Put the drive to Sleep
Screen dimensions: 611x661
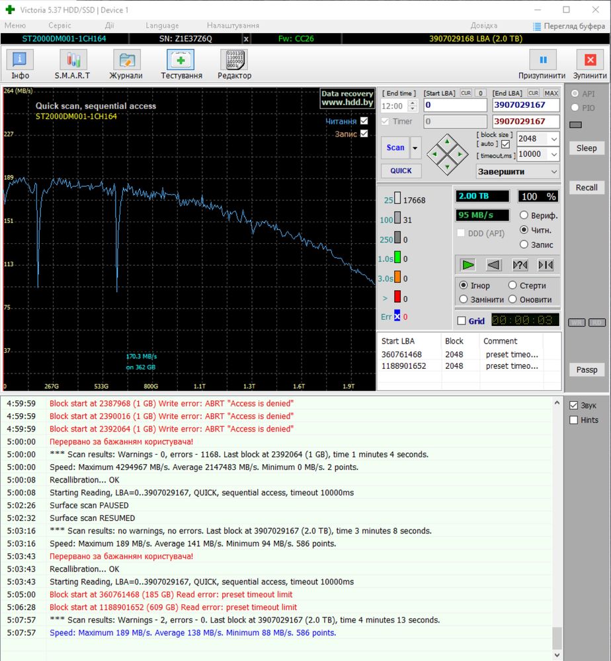click(x=587, y=148)
